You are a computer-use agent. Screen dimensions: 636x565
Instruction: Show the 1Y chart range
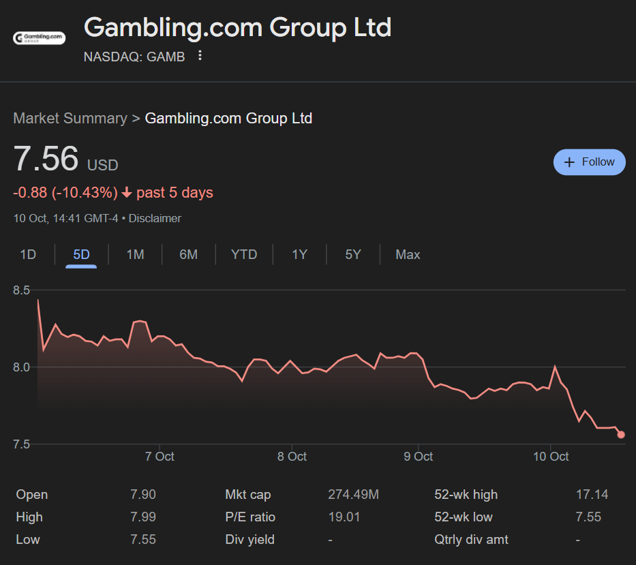[x=299, y=255]
